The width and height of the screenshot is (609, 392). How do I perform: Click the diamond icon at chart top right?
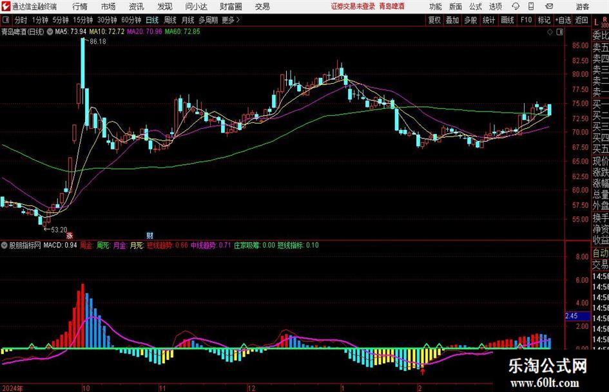(550, 32)
